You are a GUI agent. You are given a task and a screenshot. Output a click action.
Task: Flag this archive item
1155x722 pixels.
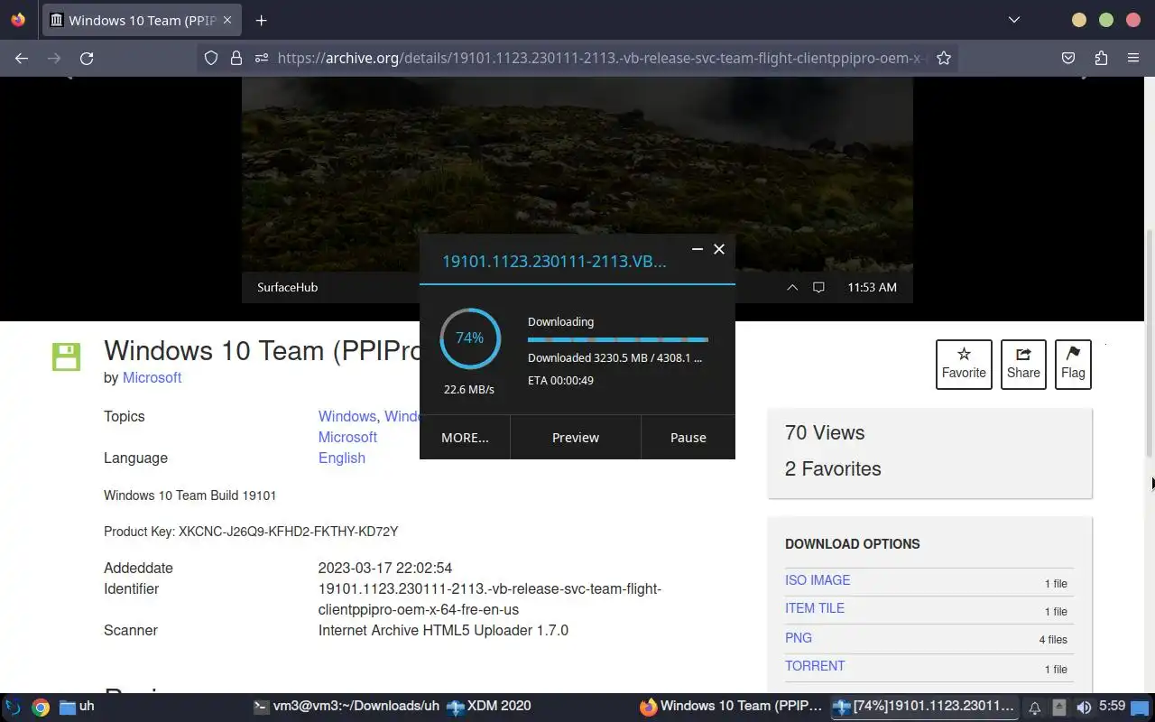(1073, 365)
